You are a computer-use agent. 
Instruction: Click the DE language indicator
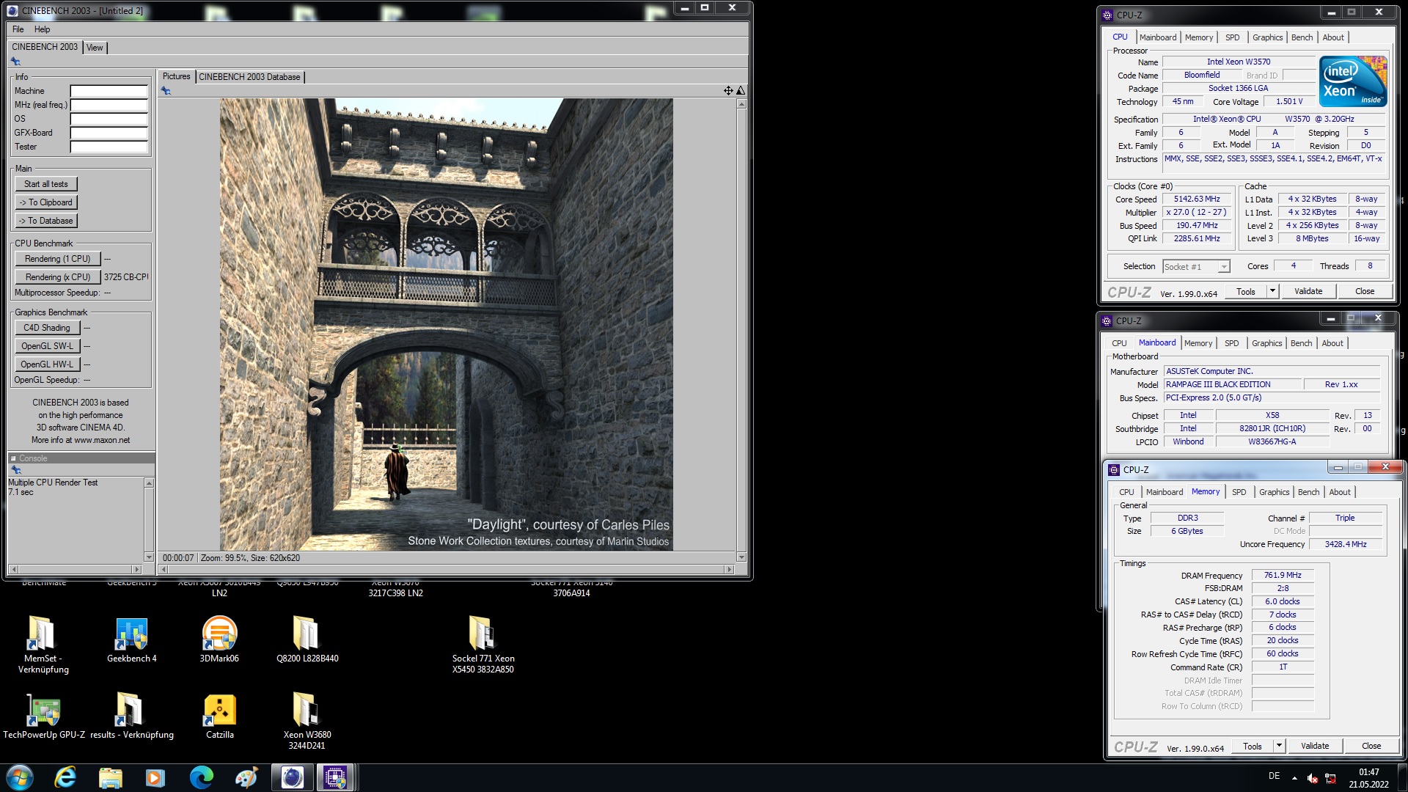click(x=1275, y=777)
